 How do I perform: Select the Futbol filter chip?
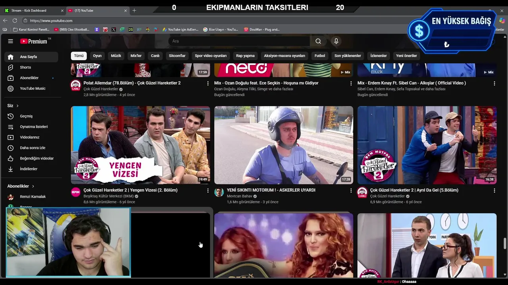(320, 56)
